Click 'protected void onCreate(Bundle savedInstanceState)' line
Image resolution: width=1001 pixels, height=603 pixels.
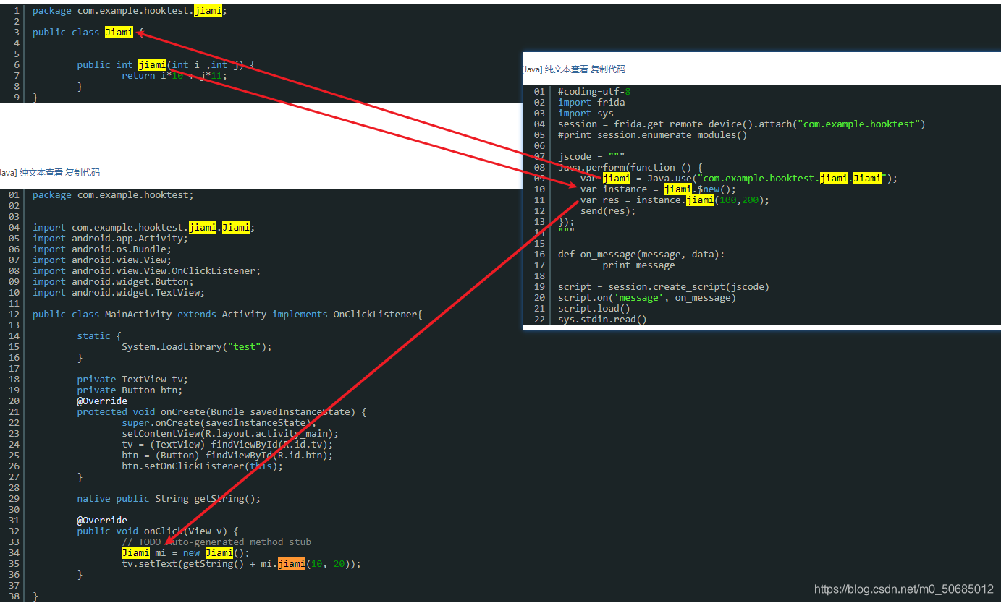221,412
